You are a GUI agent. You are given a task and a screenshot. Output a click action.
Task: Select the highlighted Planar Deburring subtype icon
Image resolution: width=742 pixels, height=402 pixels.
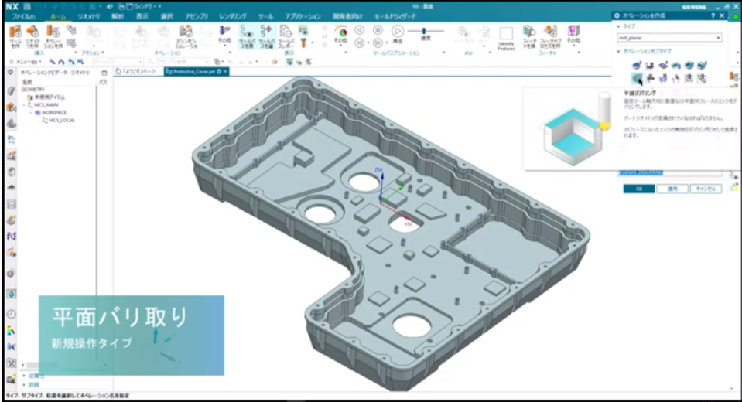637,78
